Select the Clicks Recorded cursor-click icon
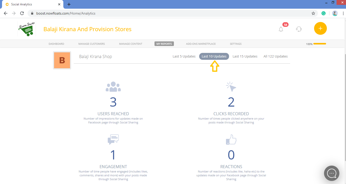Screen dimensions: 346x184 click(231, 86)
